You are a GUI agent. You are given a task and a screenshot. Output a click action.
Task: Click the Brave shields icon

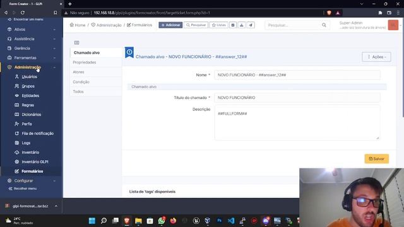click(329, 13)
